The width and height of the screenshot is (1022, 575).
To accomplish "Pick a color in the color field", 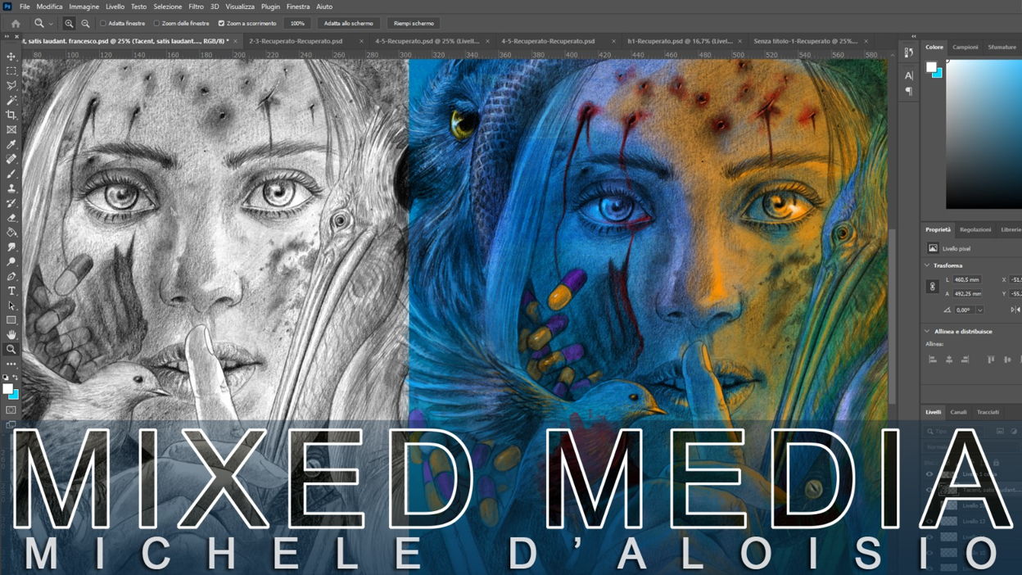I will [984, 134].
